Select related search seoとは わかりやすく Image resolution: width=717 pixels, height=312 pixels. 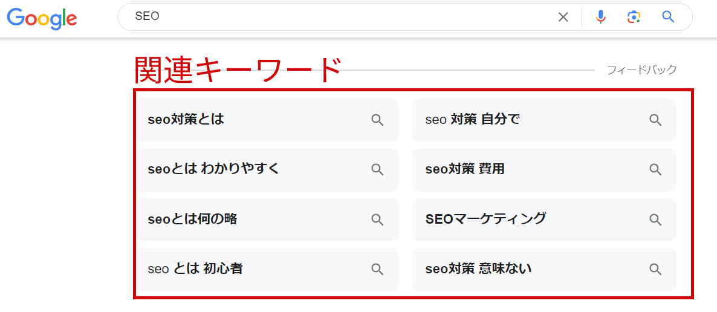click(x=268, y=170)
